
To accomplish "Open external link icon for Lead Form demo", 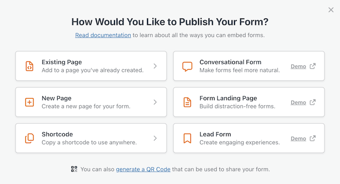I will click(x=312, y=139).
